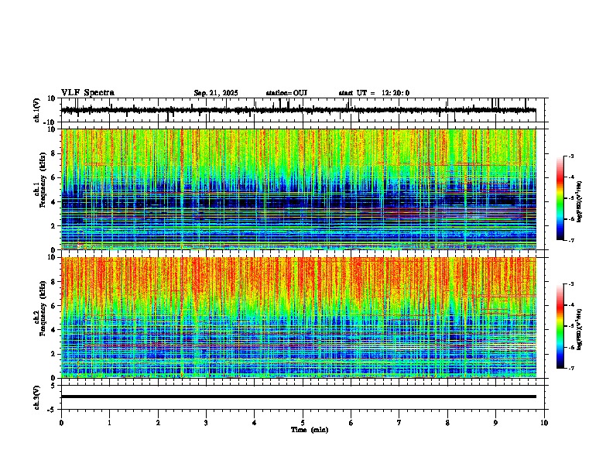Viewport: 613px width, 474px height.
Task: Click the "ch.1(V)" axis label
Action: click(x=37, y=110)
